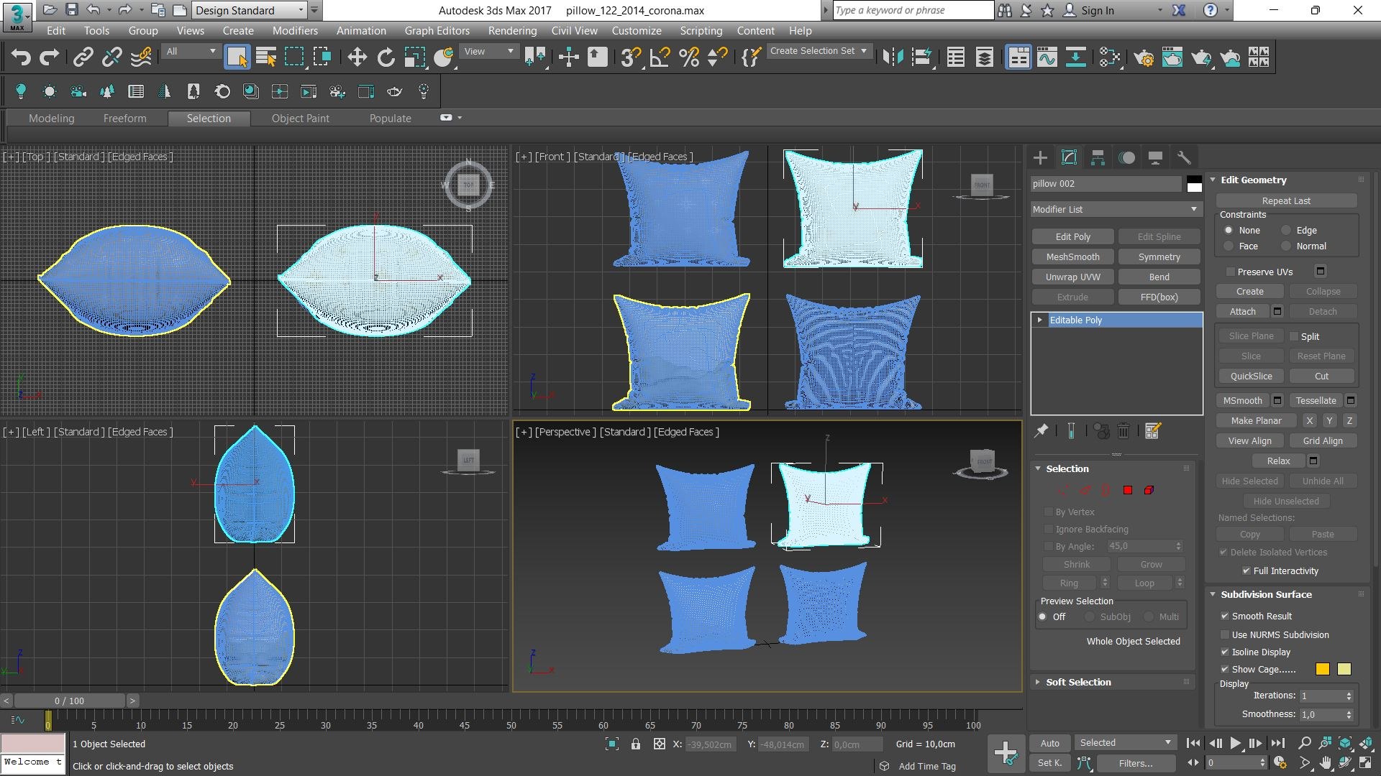
Task: Select the Move transform tool
Action: [357, 57]
